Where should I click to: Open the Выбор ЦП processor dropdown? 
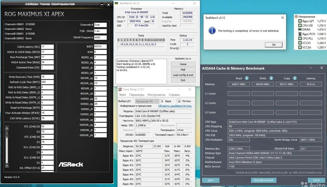point(147,101)
